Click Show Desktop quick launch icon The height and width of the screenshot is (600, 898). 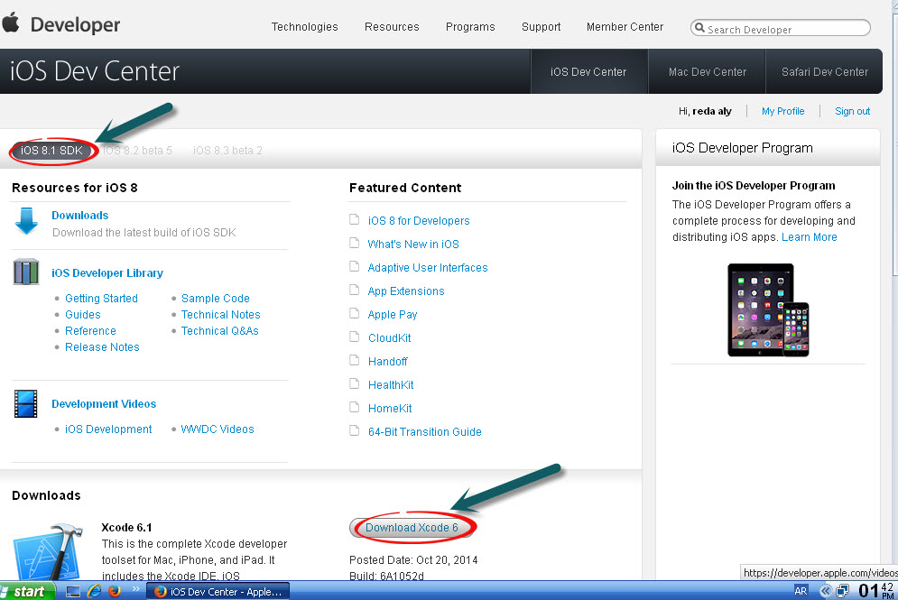[x=73, y=591]
